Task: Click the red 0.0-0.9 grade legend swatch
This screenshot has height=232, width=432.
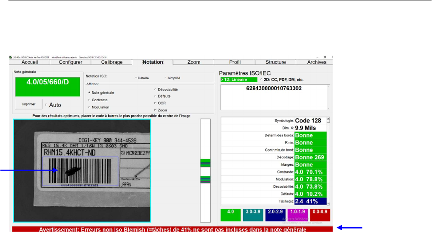Action: tap(320, 215)
